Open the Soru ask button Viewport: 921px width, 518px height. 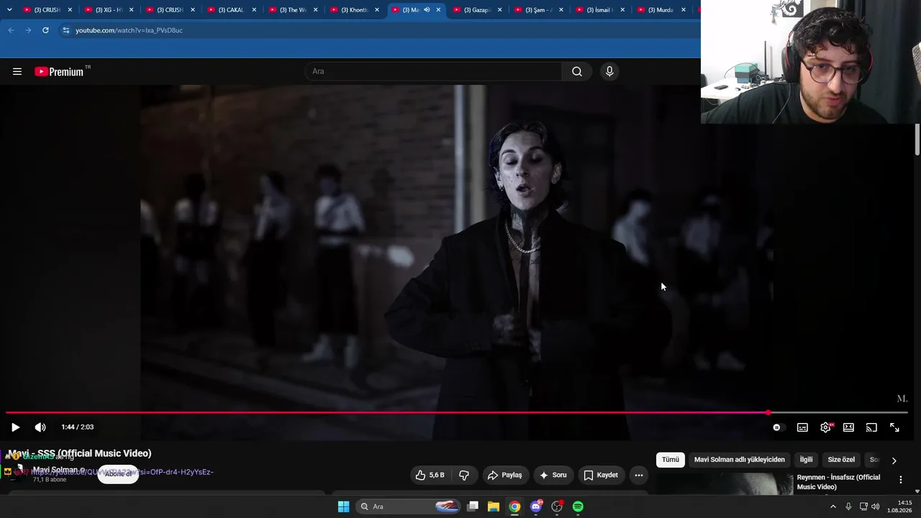[x=553, y=475]
